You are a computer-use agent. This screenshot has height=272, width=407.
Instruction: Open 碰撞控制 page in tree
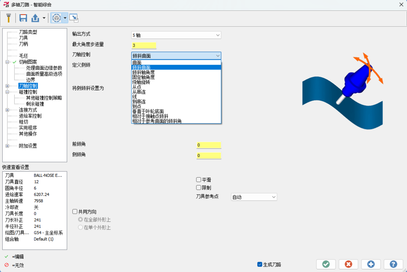[x=28, y=92]
